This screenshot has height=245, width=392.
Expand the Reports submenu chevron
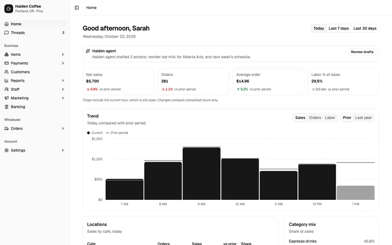coord(63,80)
